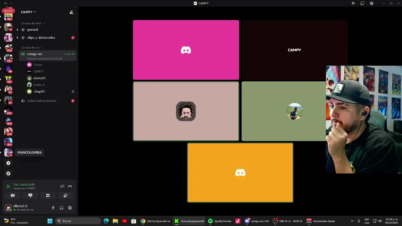402x226 pixels.
Task: Open the activities launcher icon
Action: coord(48,195)
